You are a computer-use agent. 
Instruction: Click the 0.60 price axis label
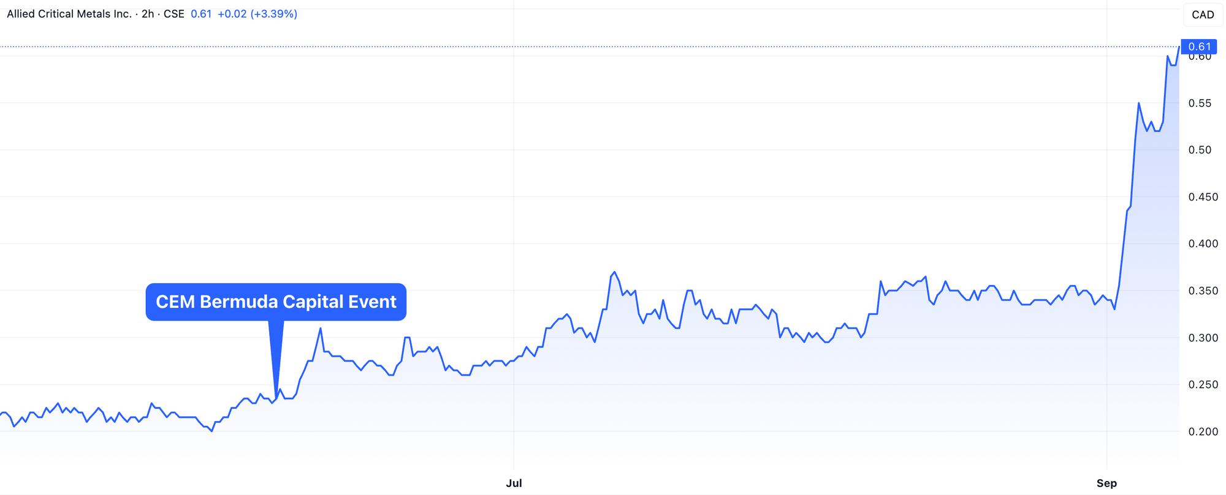click(1200, 58)
